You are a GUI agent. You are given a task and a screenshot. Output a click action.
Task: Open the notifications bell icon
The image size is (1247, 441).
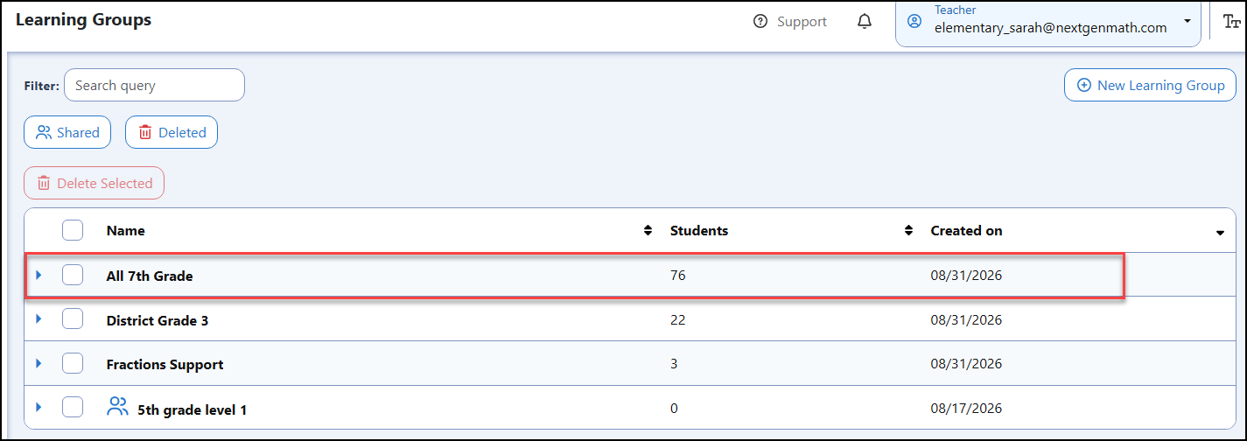point(865,22)
